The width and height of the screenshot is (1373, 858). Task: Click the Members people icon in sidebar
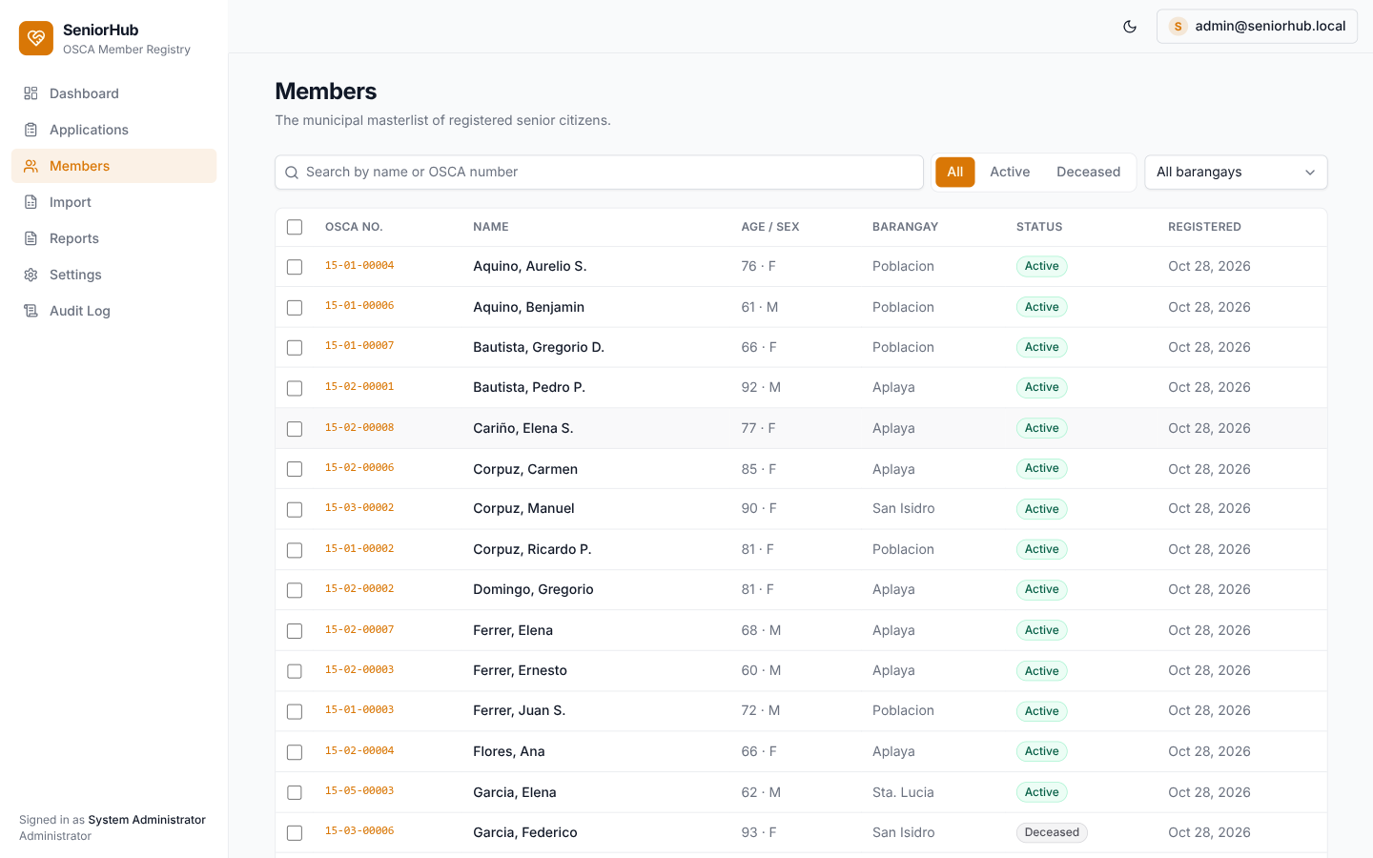pyautogui.click(x=31, y=166)
